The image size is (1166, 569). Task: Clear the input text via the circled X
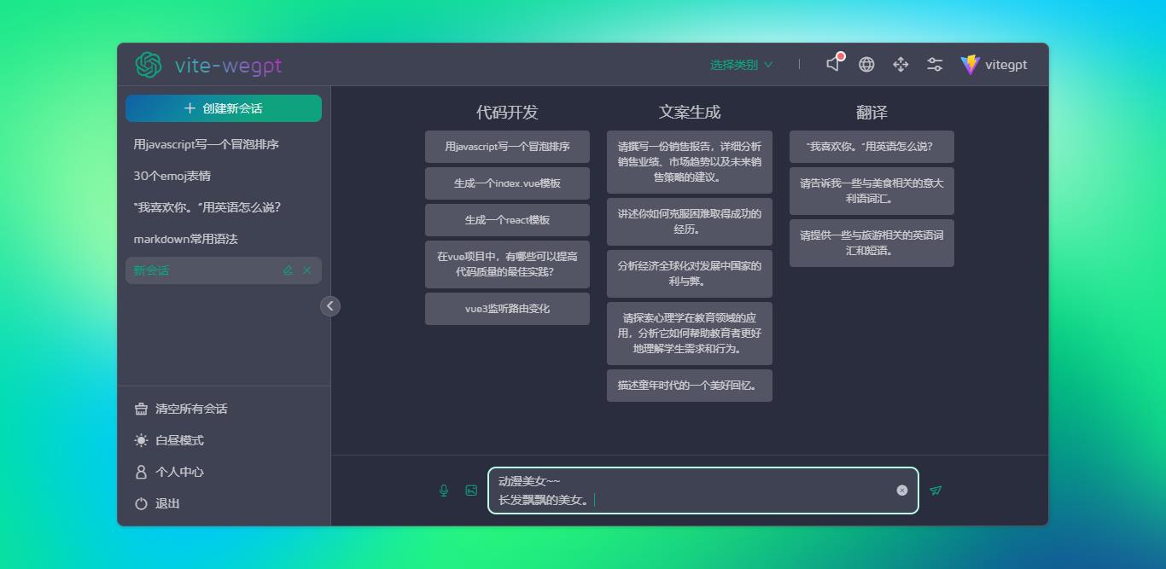[901, 490]
